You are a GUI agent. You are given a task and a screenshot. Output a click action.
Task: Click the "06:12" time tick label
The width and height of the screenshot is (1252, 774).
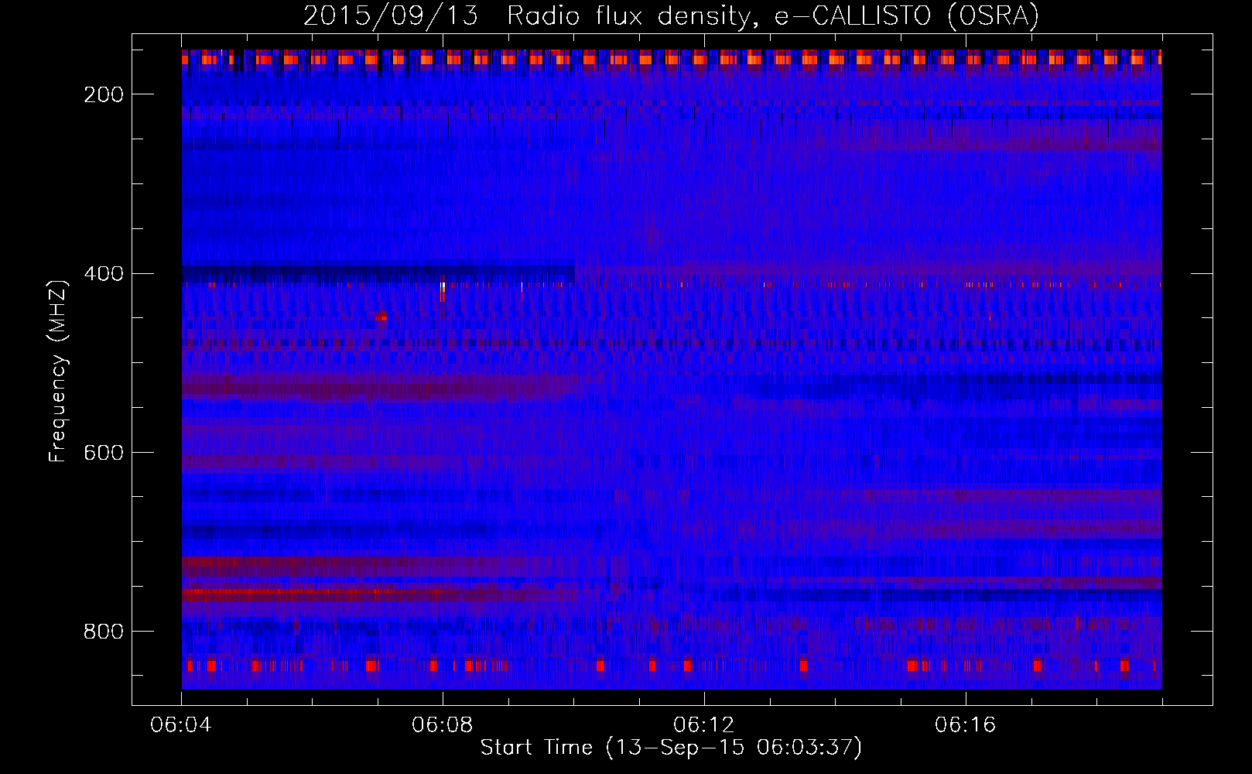[704, 725]
